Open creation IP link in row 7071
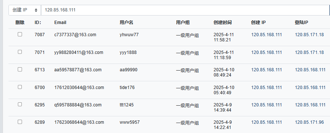The width and height of the screenshot is (330, 133). pyautogui.click(x=266, y=52)
